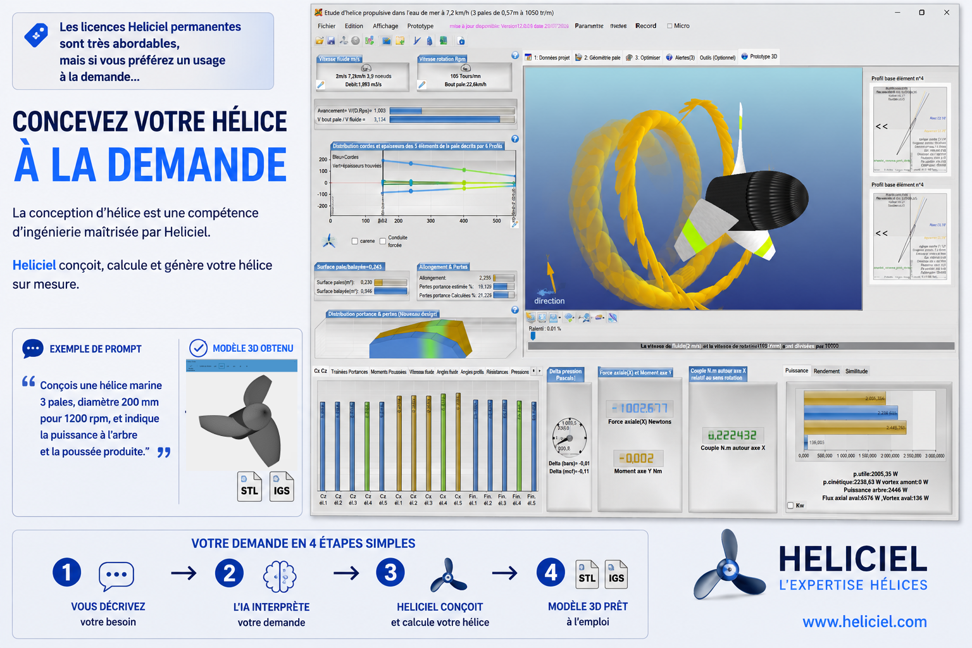Switch to the 3: Optimiser tab
This screenshot has width=972, height=648.
coord(643,58)
